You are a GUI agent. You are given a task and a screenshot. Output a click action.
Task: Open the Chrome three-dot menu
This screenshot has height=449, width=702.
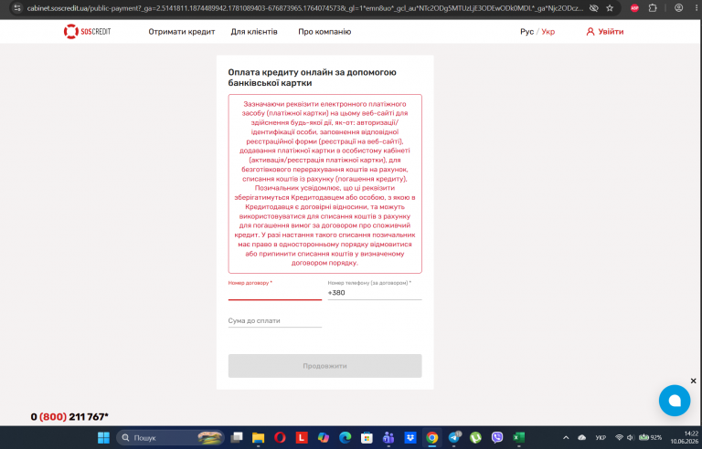pyautogui.click(x=697, y=8)
